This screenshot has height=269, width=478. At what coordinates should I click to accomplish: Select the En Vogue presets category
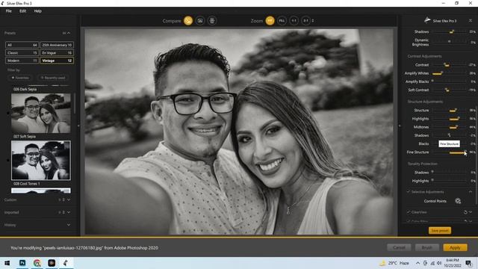click(57, 53)
